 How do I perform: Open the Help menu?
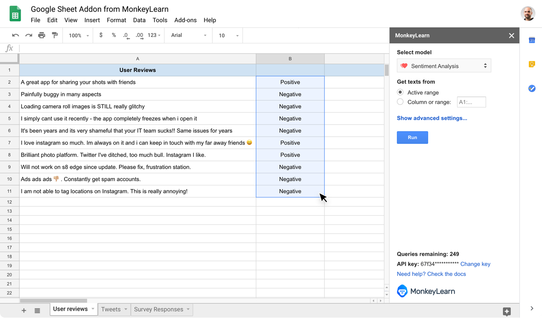(x=210, y=20)
